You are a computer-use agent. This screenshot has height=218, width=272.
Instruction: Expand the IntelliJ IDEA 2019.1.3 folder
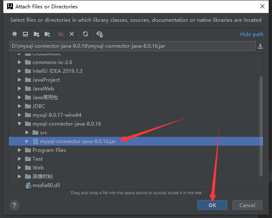click(20, 71)
